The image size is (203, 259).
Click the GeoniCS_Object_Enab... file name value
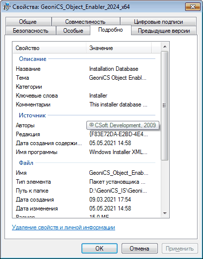pos(119,173)
